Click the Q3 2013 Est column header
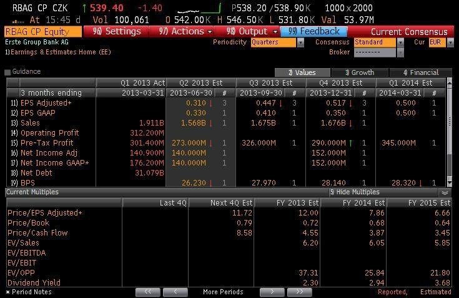This screenshot has width=459, height=298. tap(271, 83)
